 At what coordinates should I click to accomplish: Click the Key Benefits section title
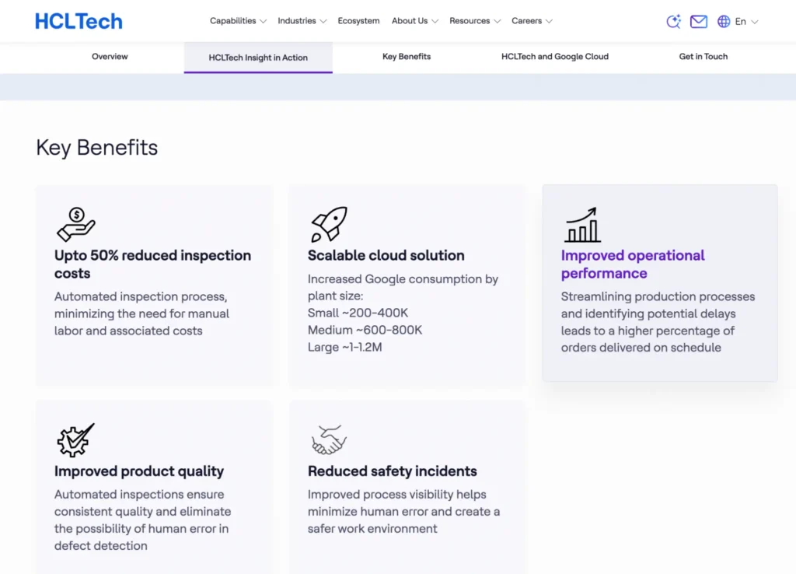(x=97, y=148)
